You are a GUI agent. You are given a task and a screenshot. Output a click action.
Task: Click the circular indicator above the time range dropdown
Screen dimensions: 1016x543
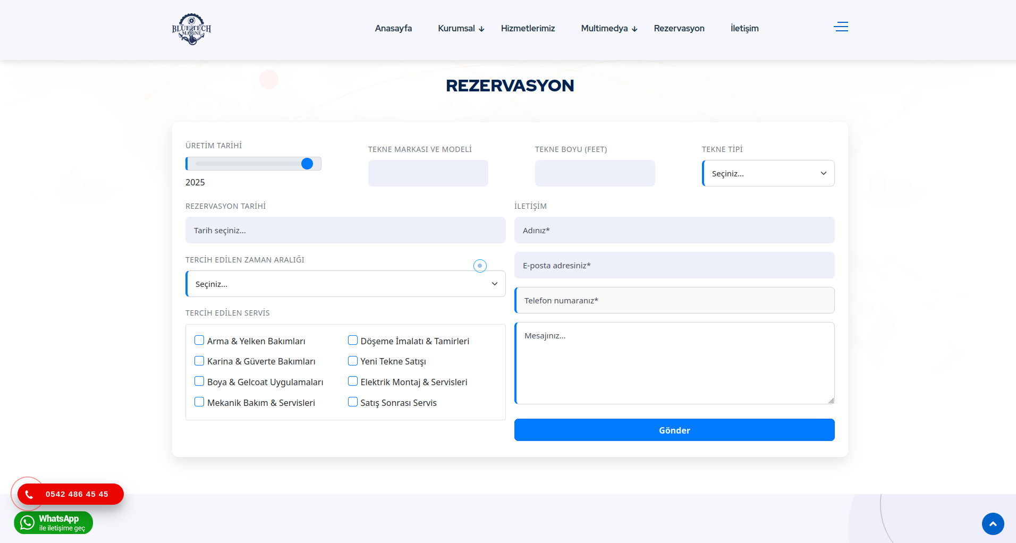480,266
